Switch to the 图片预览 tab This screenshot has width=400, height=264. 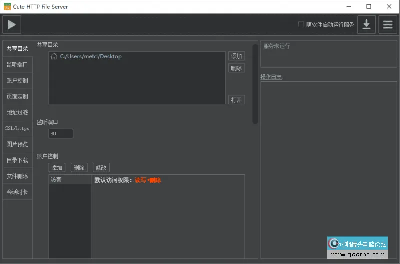(x=17, y=144)
